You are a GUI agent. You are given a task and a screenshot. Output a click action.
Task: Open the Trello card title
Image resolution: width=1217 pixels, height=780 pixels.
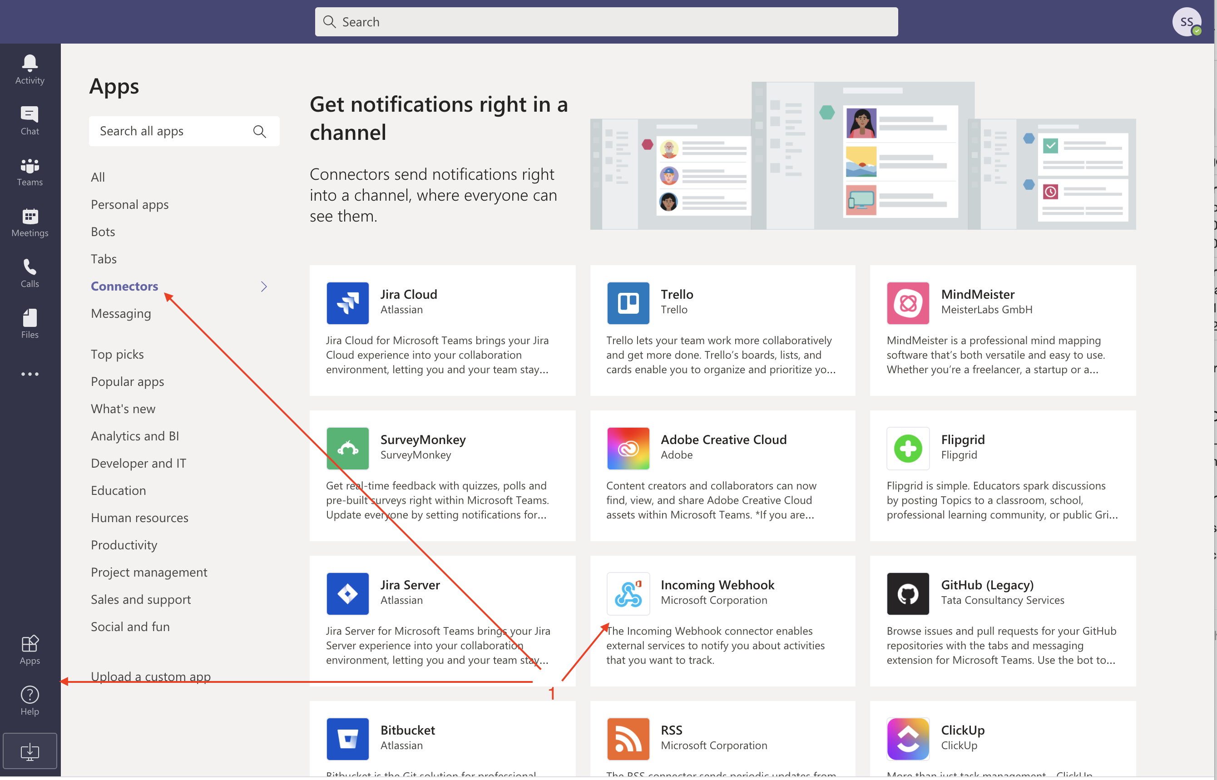[677, 294]
